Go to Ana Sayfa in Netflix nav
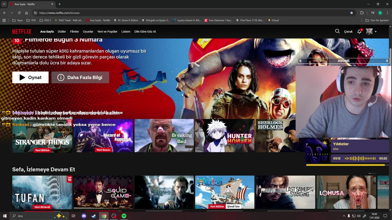Image resolution: width=392 pixels, height=220 pixels. coord(47,31)
